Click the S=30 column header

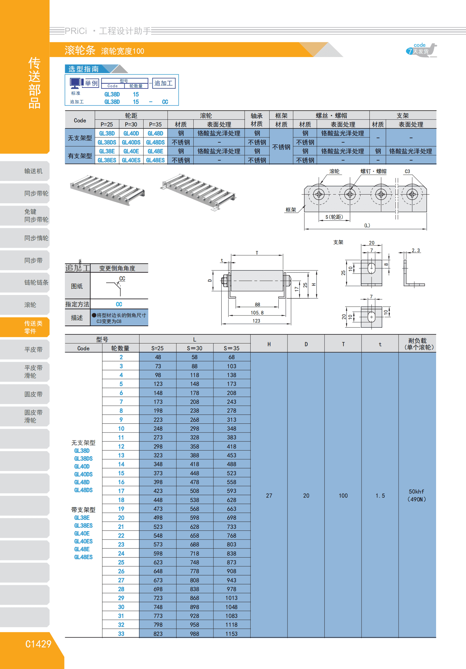coord(195,348)
